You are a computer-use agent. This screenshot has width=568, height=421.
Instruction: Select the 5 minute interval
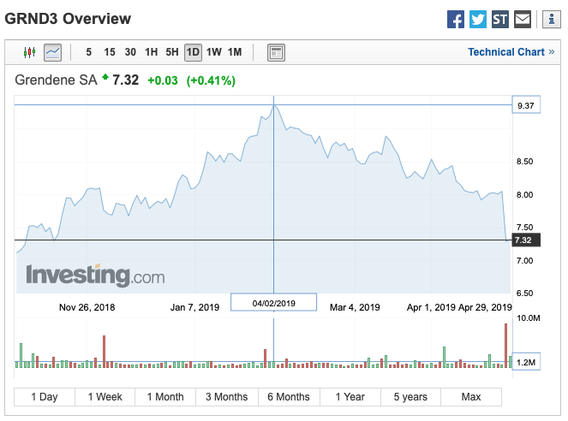89,52
